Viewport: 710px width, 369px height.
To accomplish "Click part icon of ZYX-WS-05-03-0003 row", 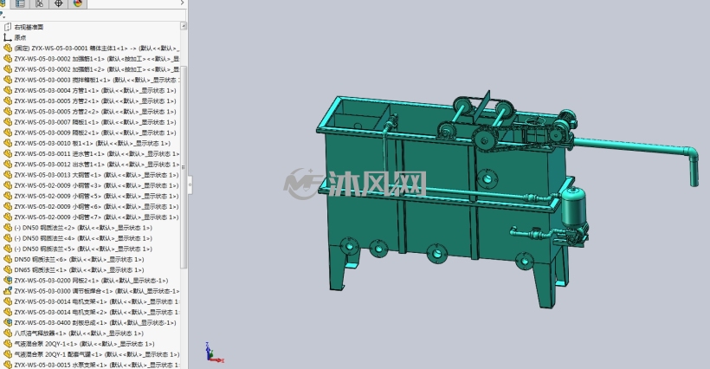I will (x=8, y=80).
